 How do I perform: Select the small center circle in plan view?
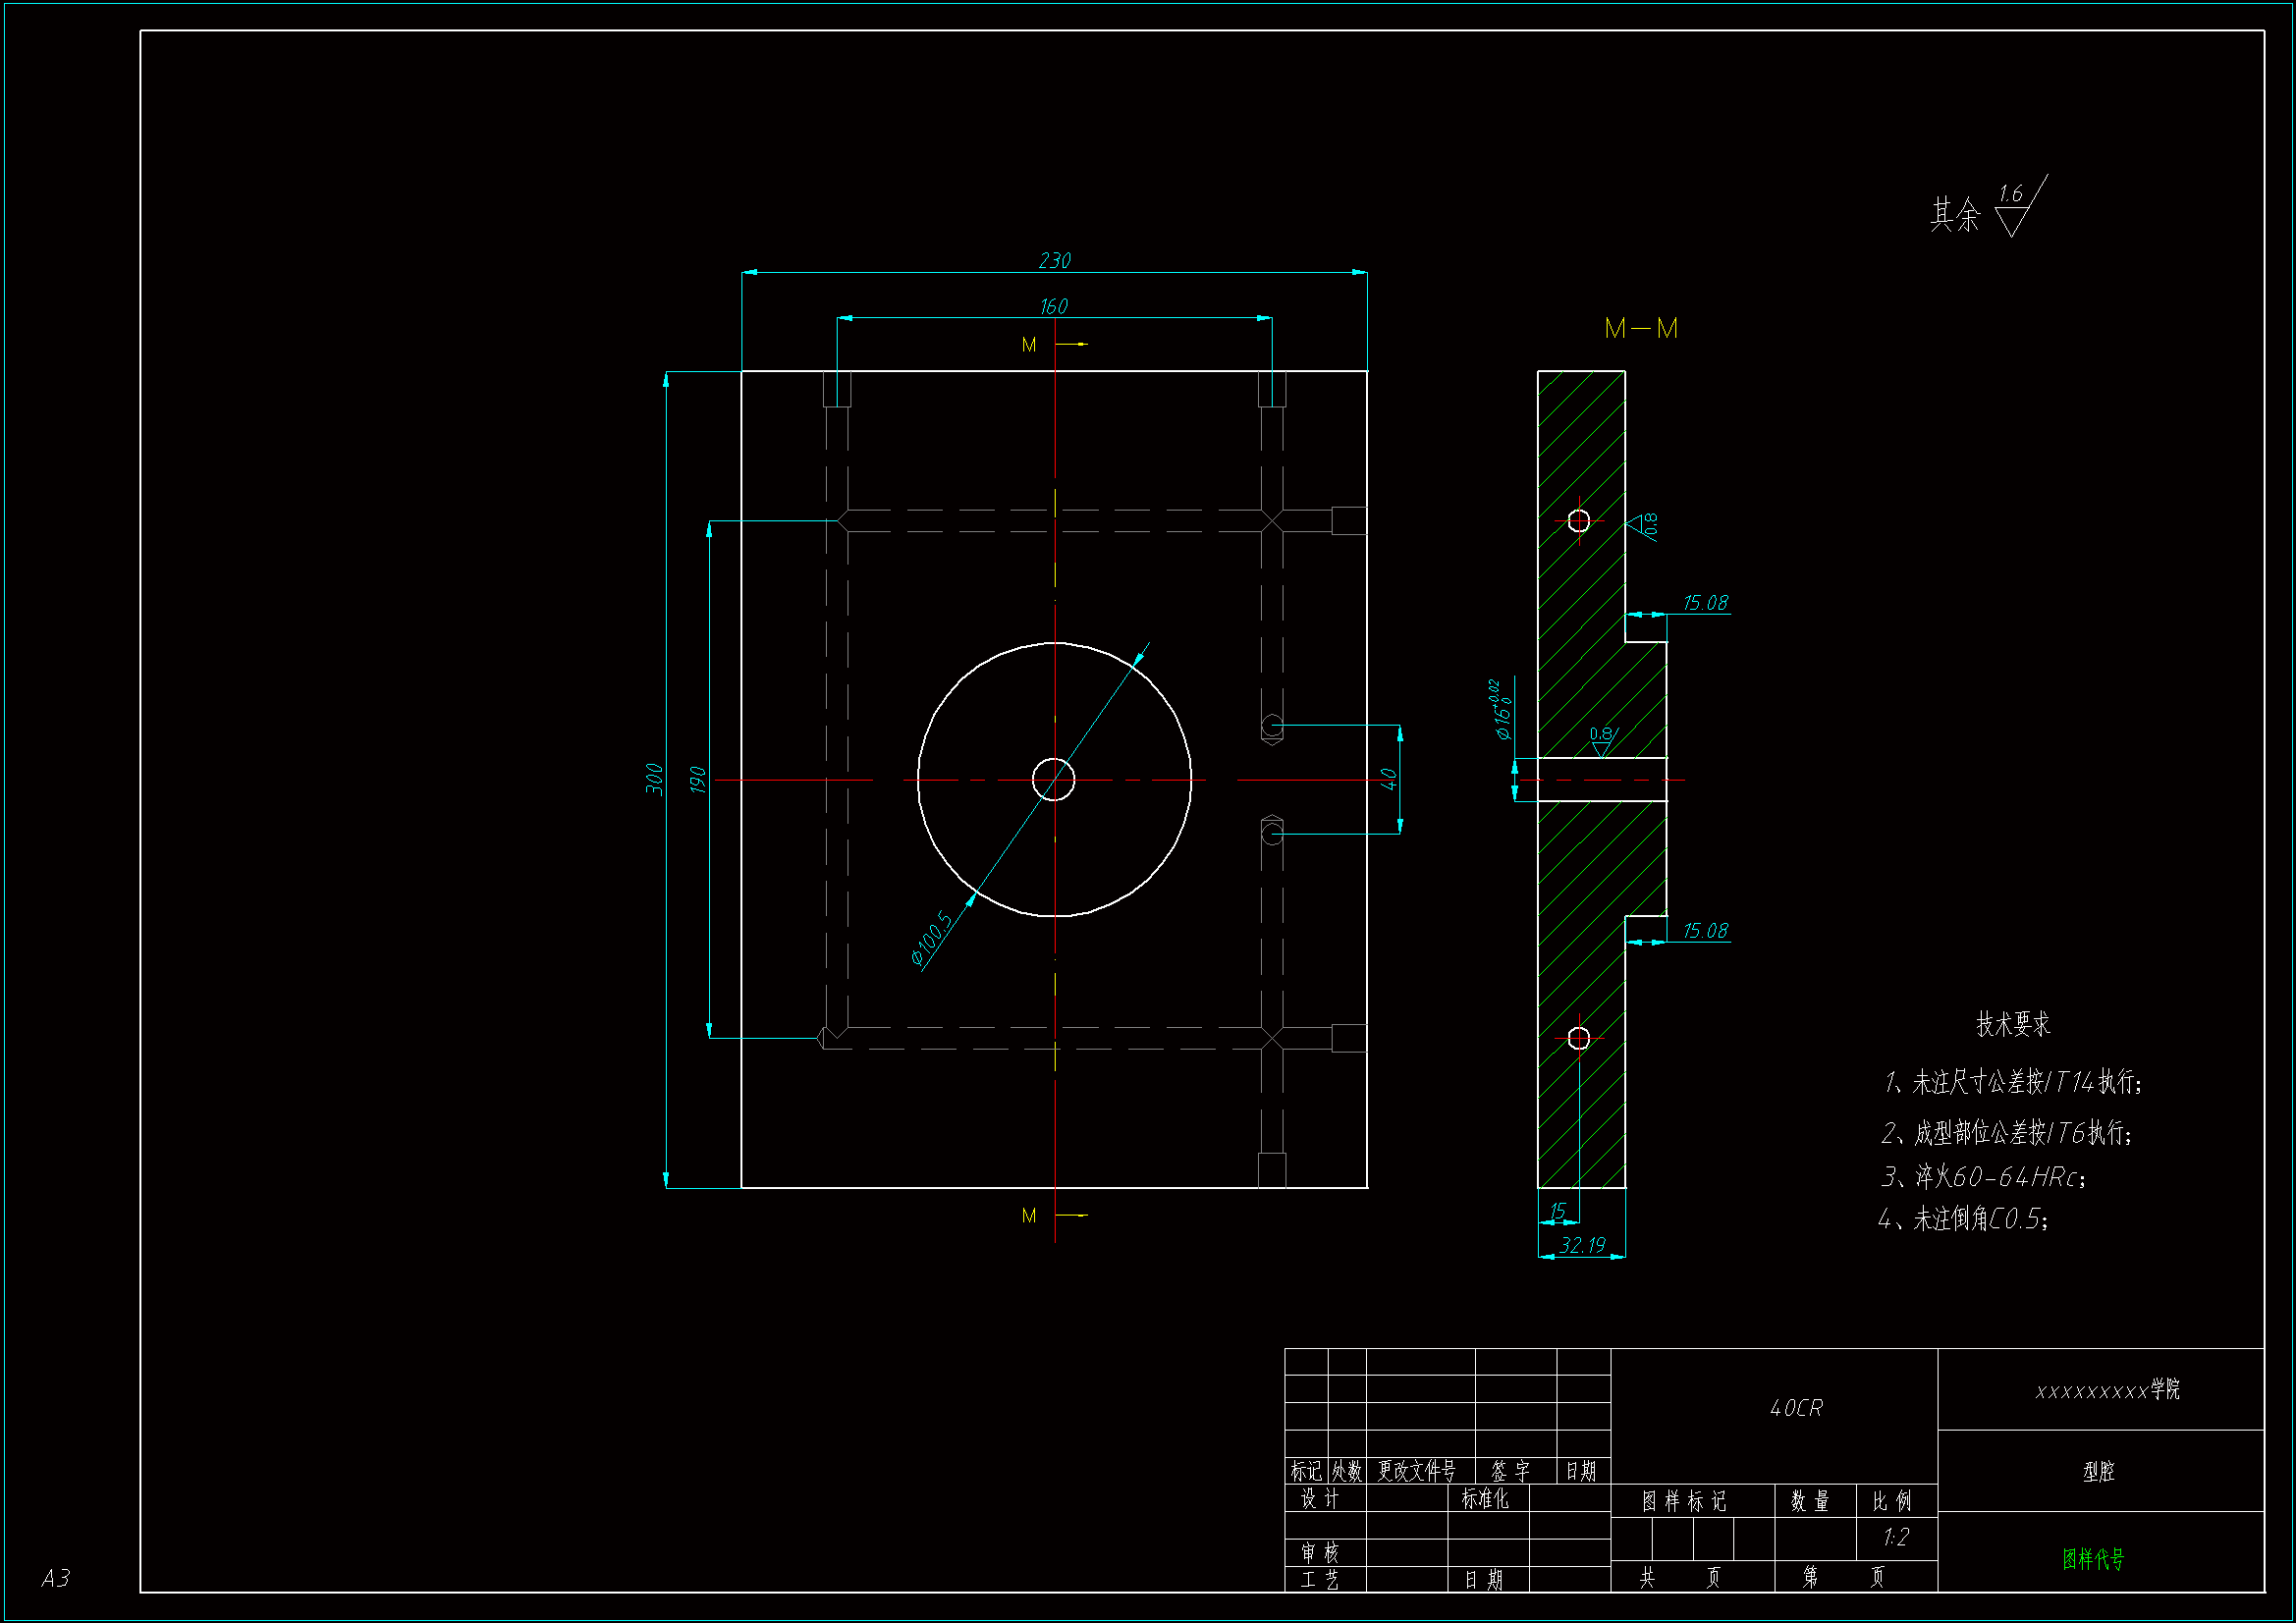click(1053, 780)
